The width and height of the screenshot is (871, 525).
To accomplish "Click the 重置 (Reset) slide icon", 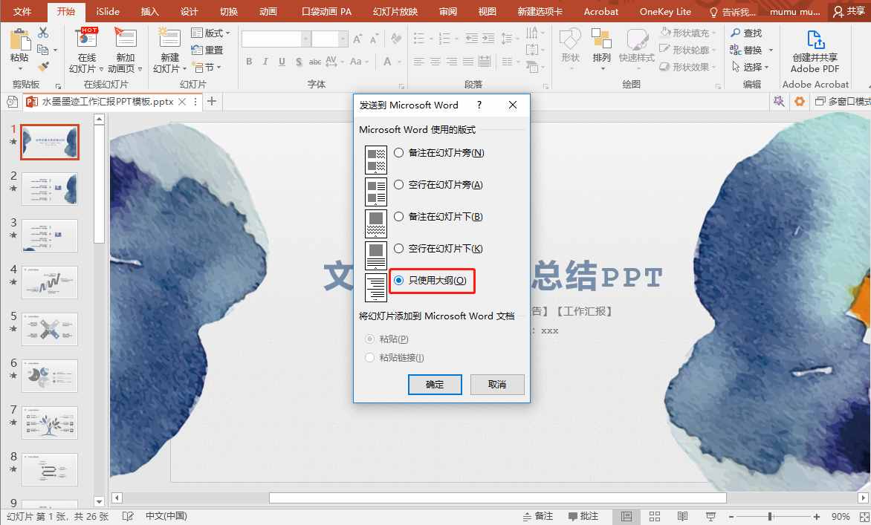I will (x=209, y=50).
